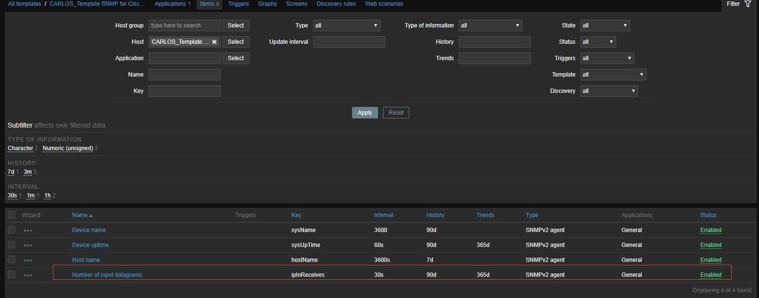Apply the Character subfilter
This screenshot has height=298, width=759.
tap(20, 148)
